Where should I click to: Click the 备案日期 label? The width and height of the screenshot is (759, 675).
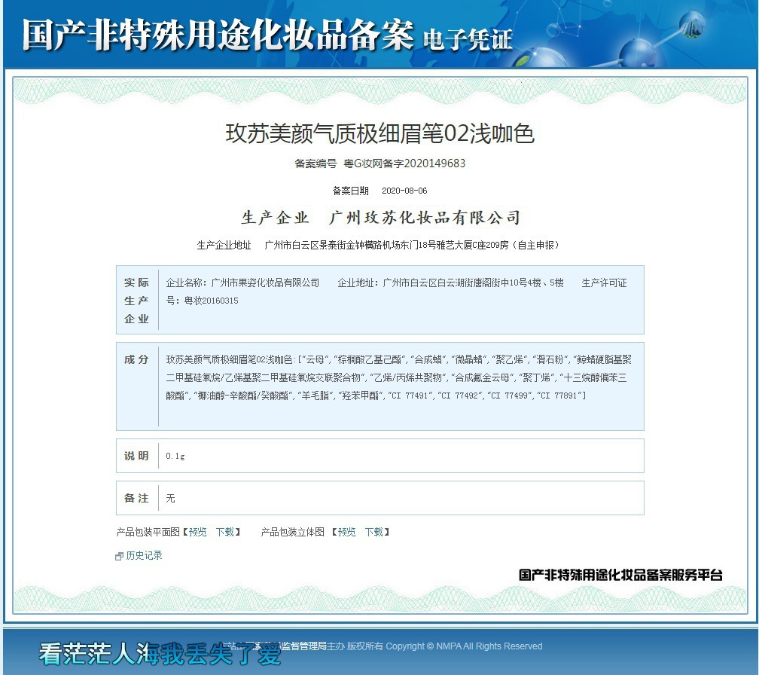coord(350,191)
